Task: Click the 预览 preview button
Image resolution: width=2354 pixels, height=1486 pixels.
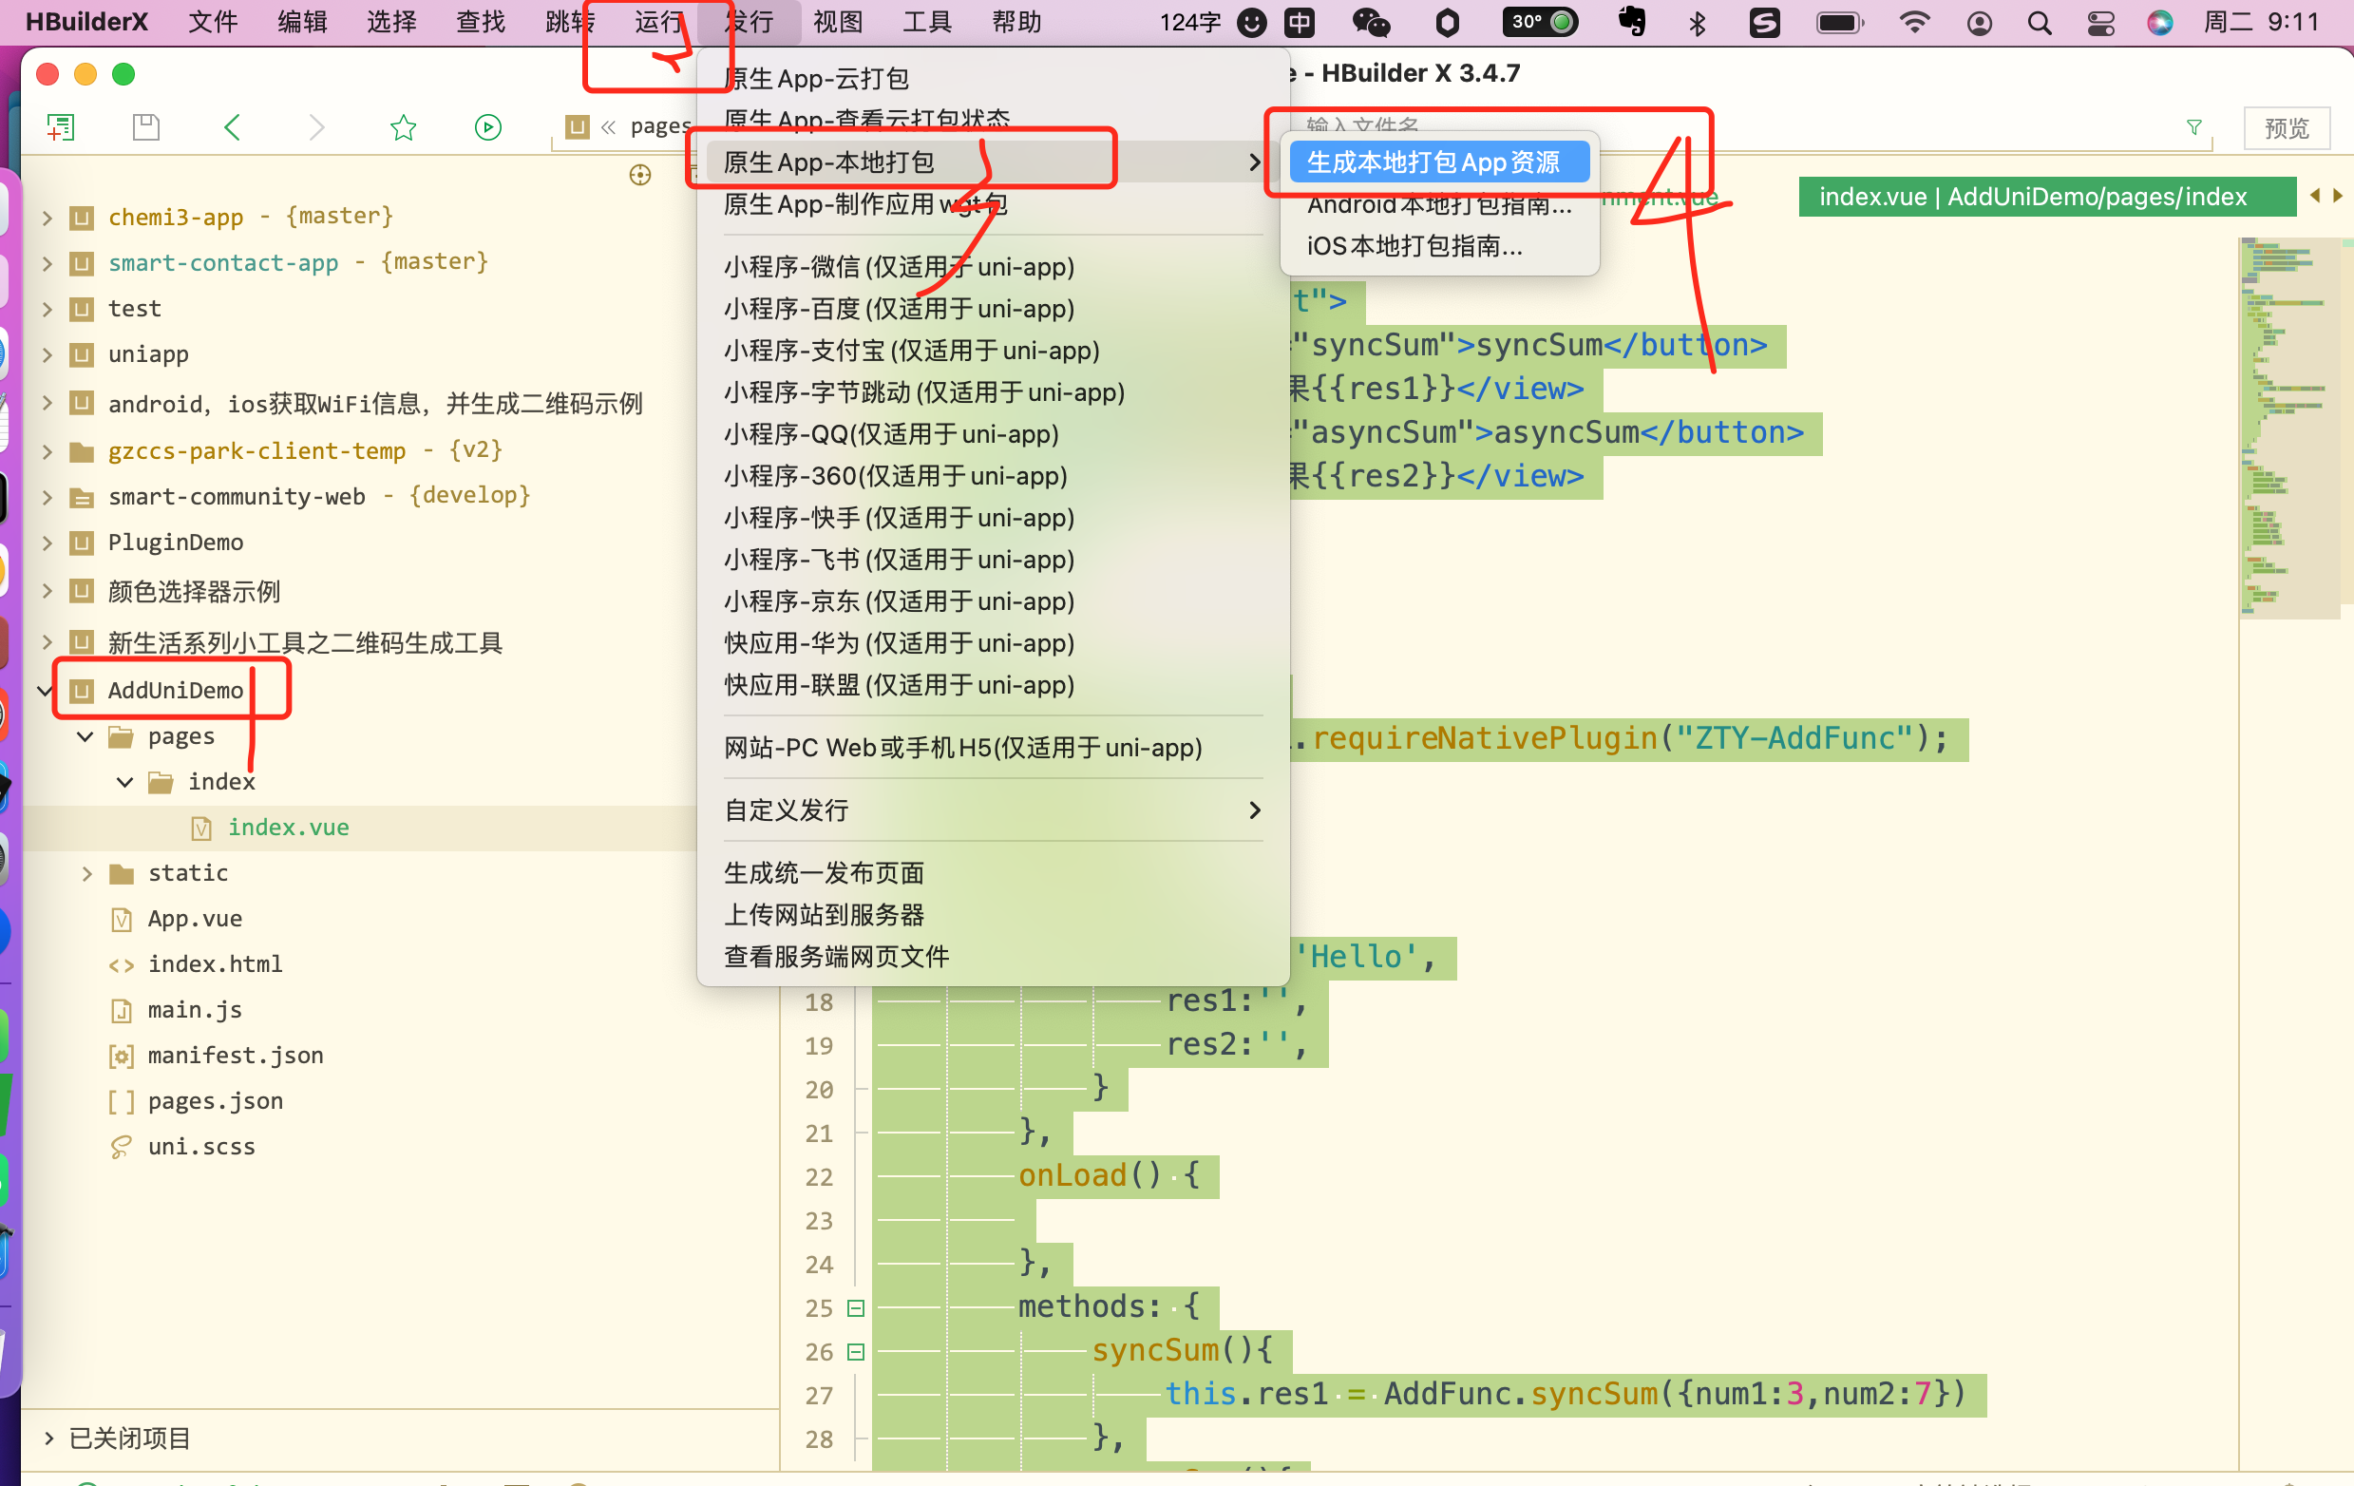Action: click(x=2286, y=127)
